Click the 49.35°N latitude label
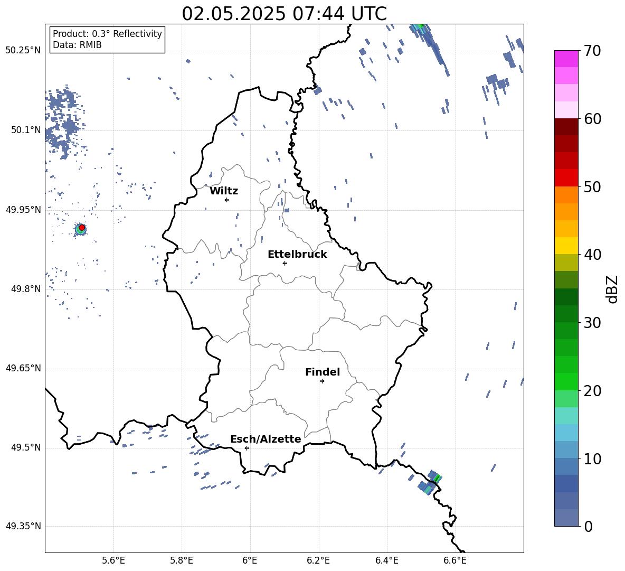 pyautogui.click(x=23, y=526)
